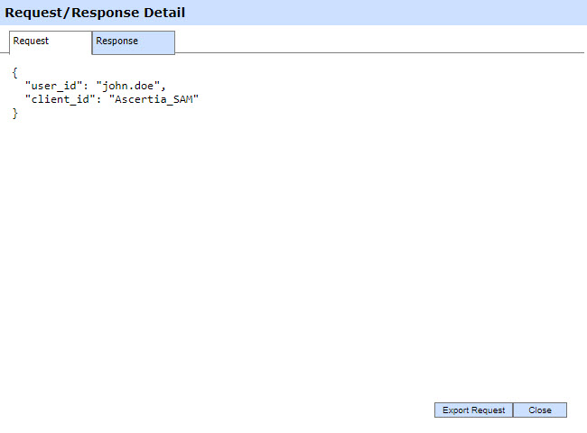Image resolution: width=587 pixels, height=433 pixels.
Task: Click empty tab strip right of Response tab
Action: coord(379,41)
